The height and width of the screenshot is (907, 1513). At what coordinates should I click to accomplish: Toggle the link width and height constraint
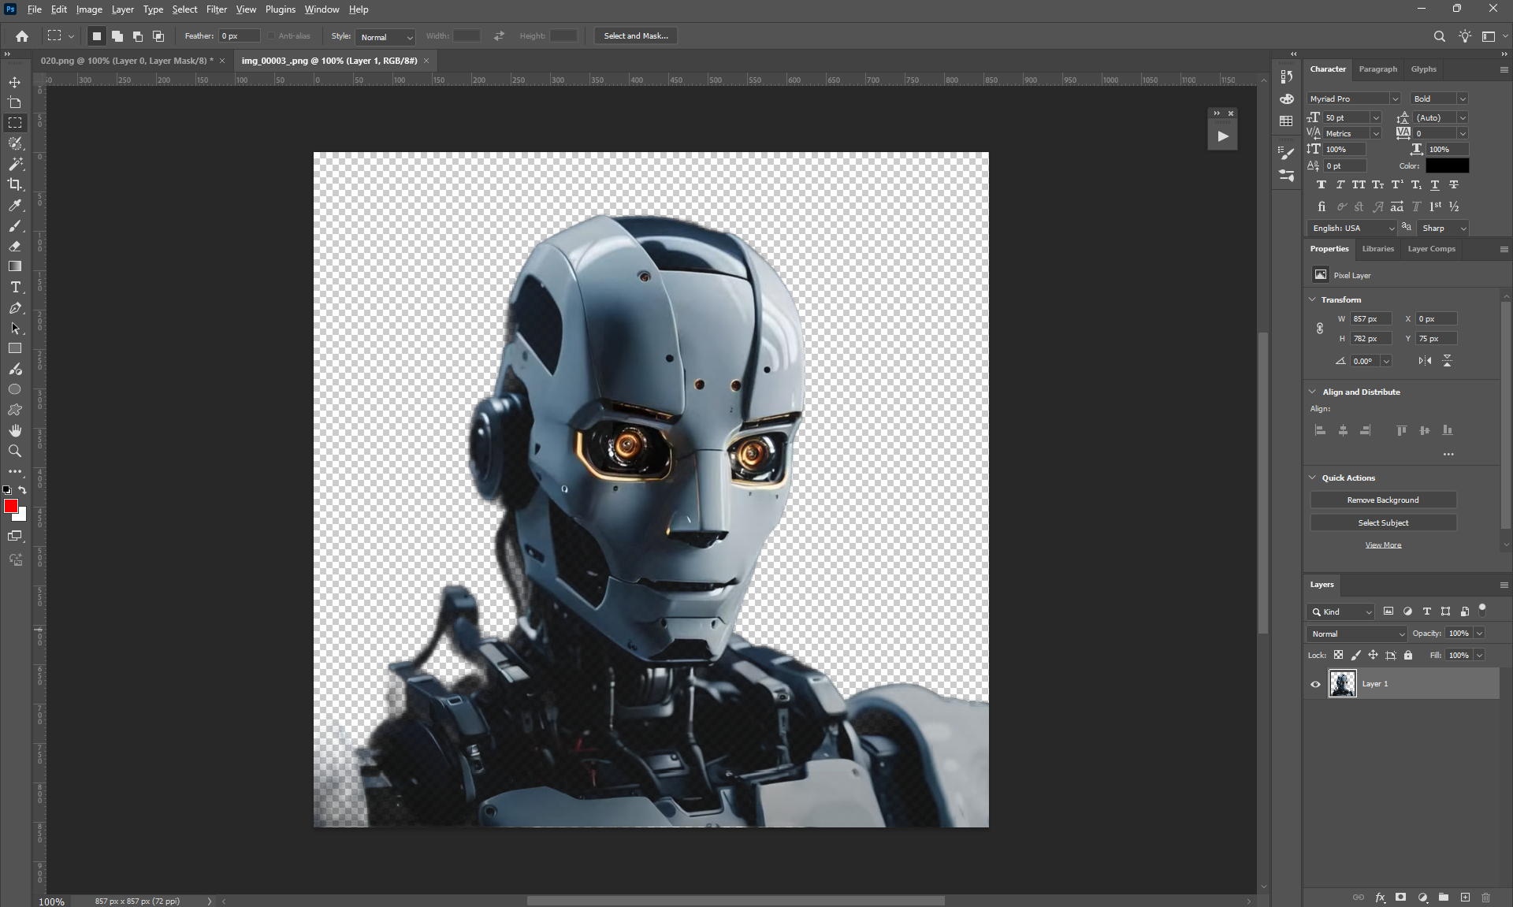coord(1320,329)
